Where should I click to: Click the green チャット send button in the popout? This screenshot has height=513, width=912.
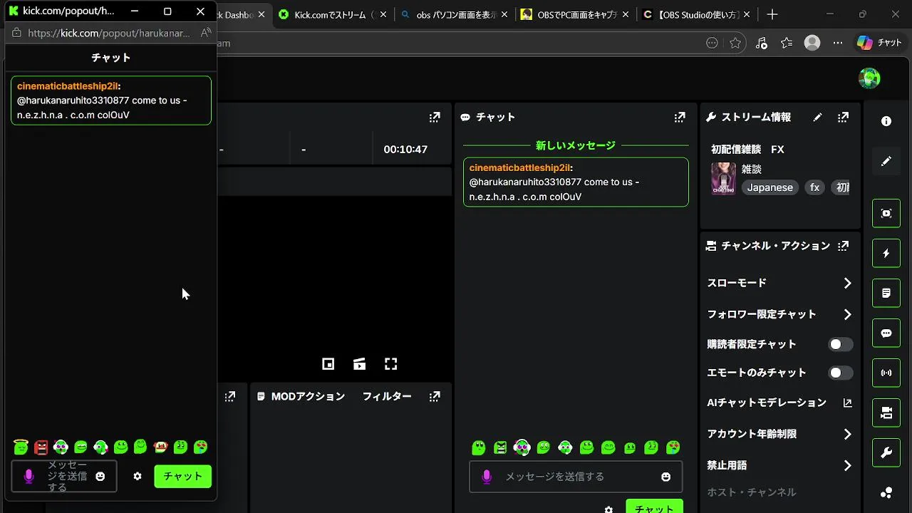pos(183,476)
